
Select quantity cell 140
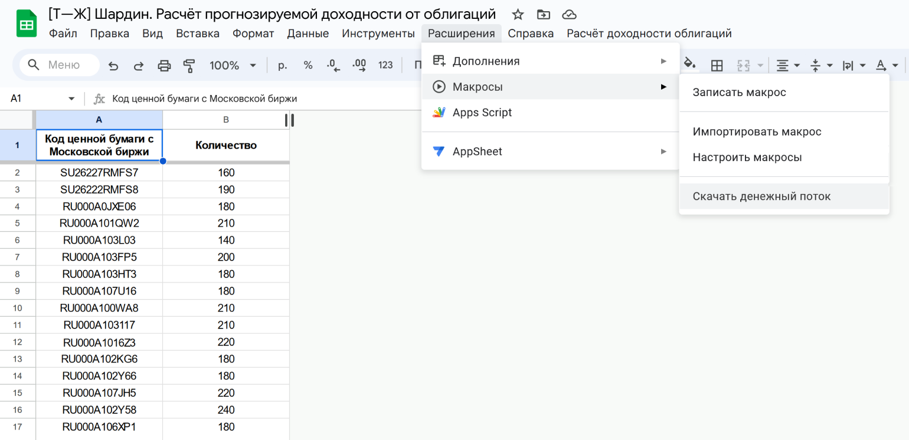(226, 241)
